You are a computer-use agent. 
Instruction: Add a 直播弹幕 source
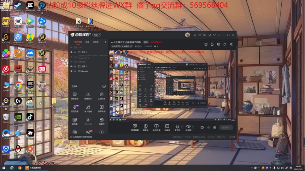135,128
